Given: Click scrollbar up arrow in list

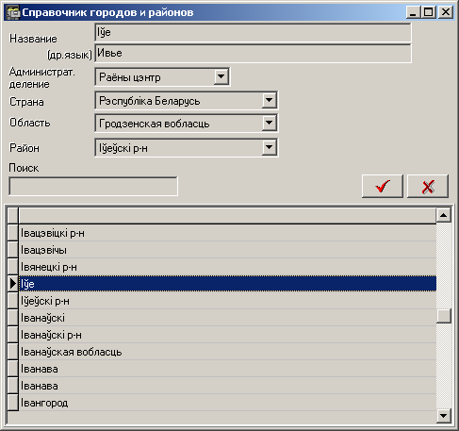Looking at the screenshot, I should [x=443, y=215].
